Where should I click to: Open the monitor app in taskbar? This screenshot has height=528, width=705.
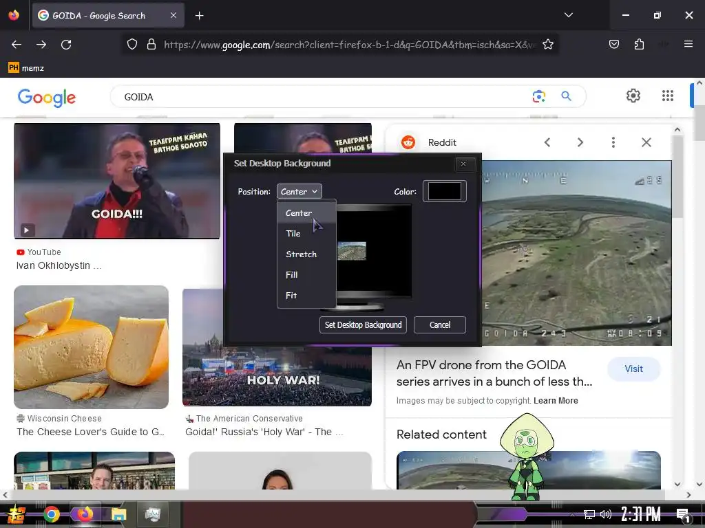[152, 514]
